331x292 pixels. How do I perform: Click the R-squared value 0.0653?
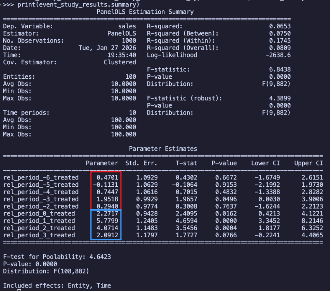[280, 26]
